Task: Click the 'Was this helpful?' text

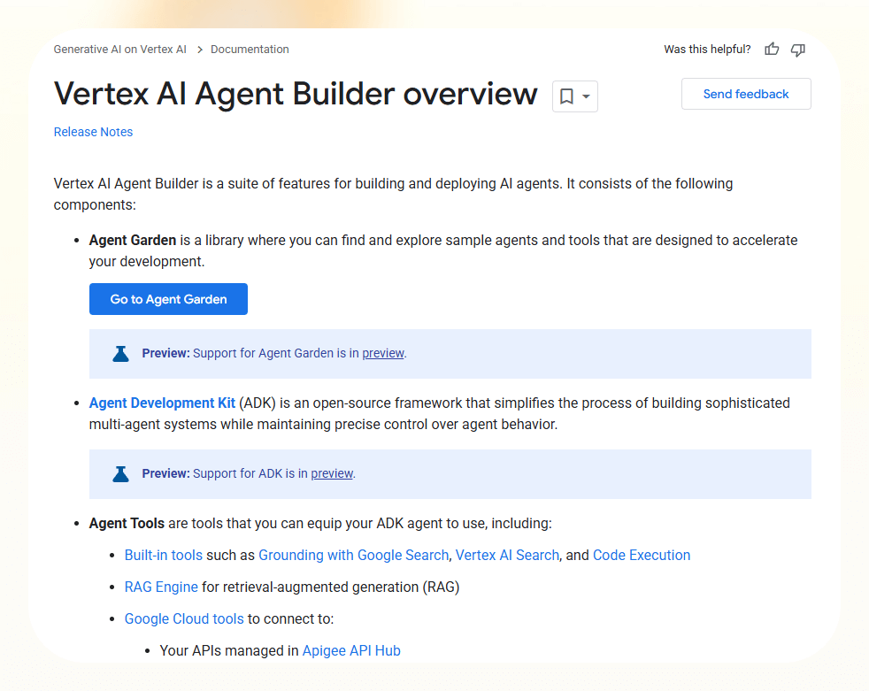Action: (707, 50)
